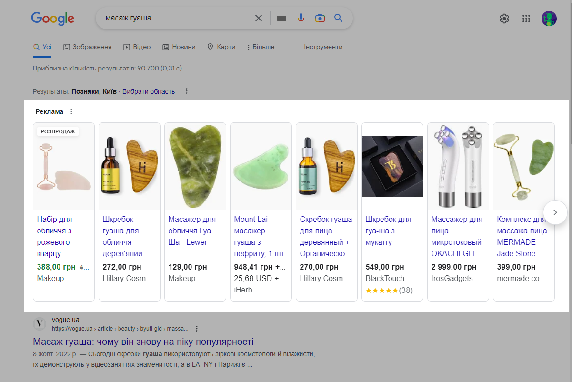Open the vogue.ua article about гуаша massage
The width and height of the screenshot is (572, 382).
point(143,342)
